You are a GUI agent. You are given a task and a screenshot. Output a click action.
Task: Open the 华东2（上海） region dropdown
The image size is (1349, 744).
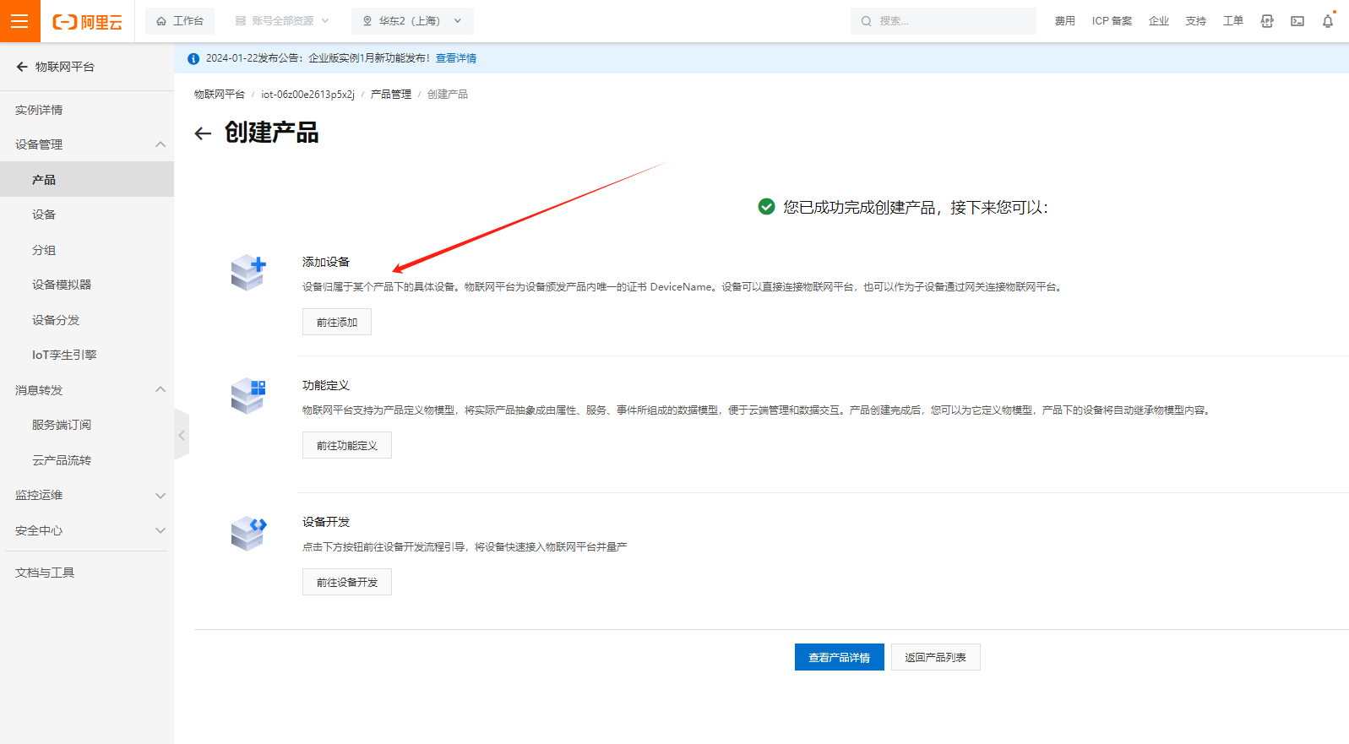click(412, 21)
